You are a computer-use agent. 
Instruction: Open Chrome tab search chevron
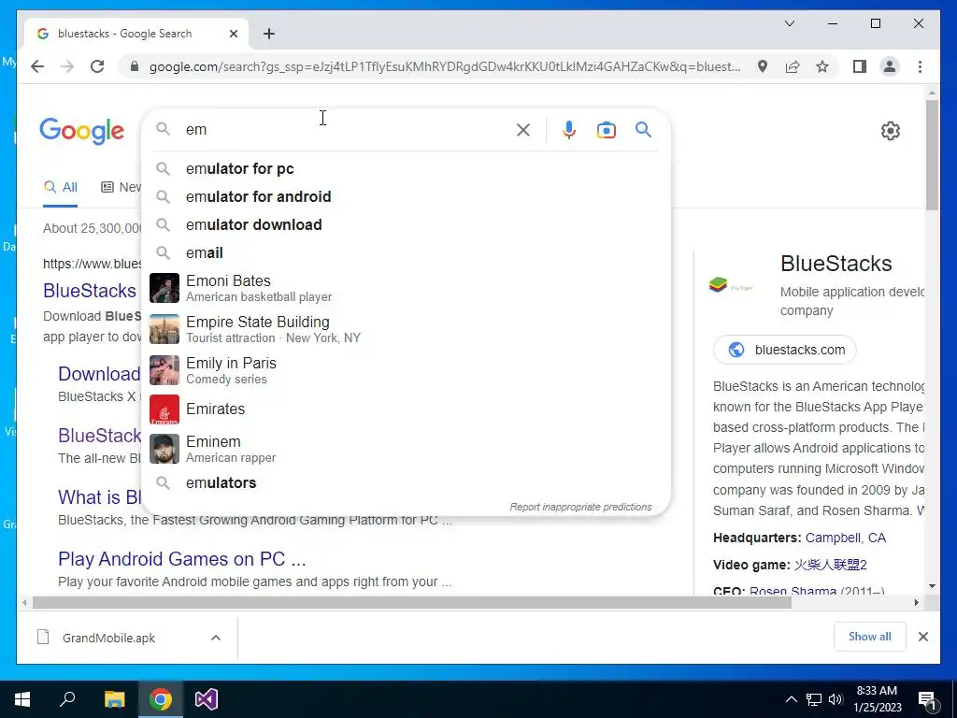(789, 23)
